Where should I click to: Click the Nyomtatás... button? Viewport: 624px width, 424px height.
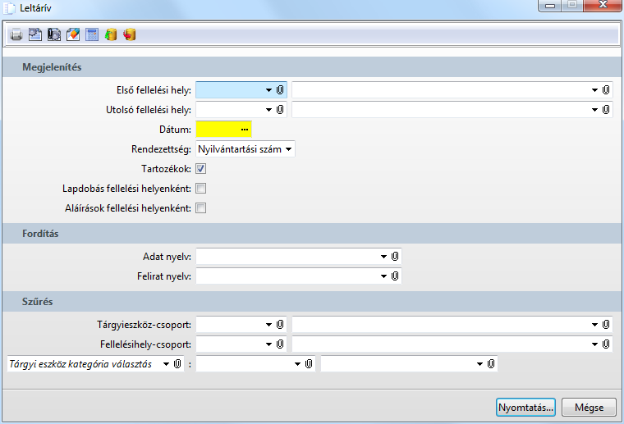pos(525,408)
